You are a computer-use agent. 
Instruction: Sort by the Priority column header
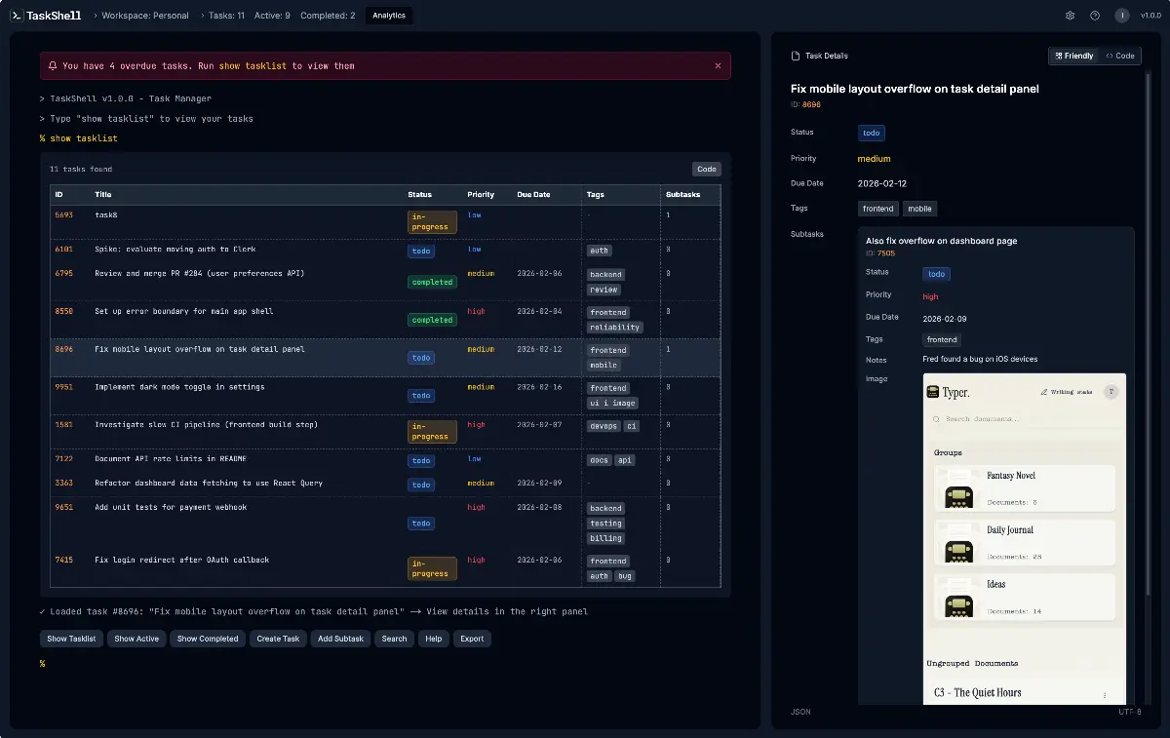pyautogui.click(x=481, y=195)
